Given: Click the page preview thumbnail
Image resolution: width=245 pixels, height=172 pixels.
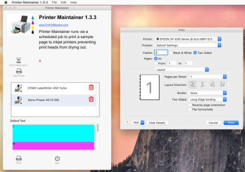Looking at the screenshot, I should [149, 87].
